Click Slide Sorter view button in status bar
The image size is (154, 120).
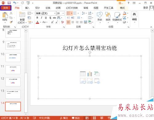95,118
